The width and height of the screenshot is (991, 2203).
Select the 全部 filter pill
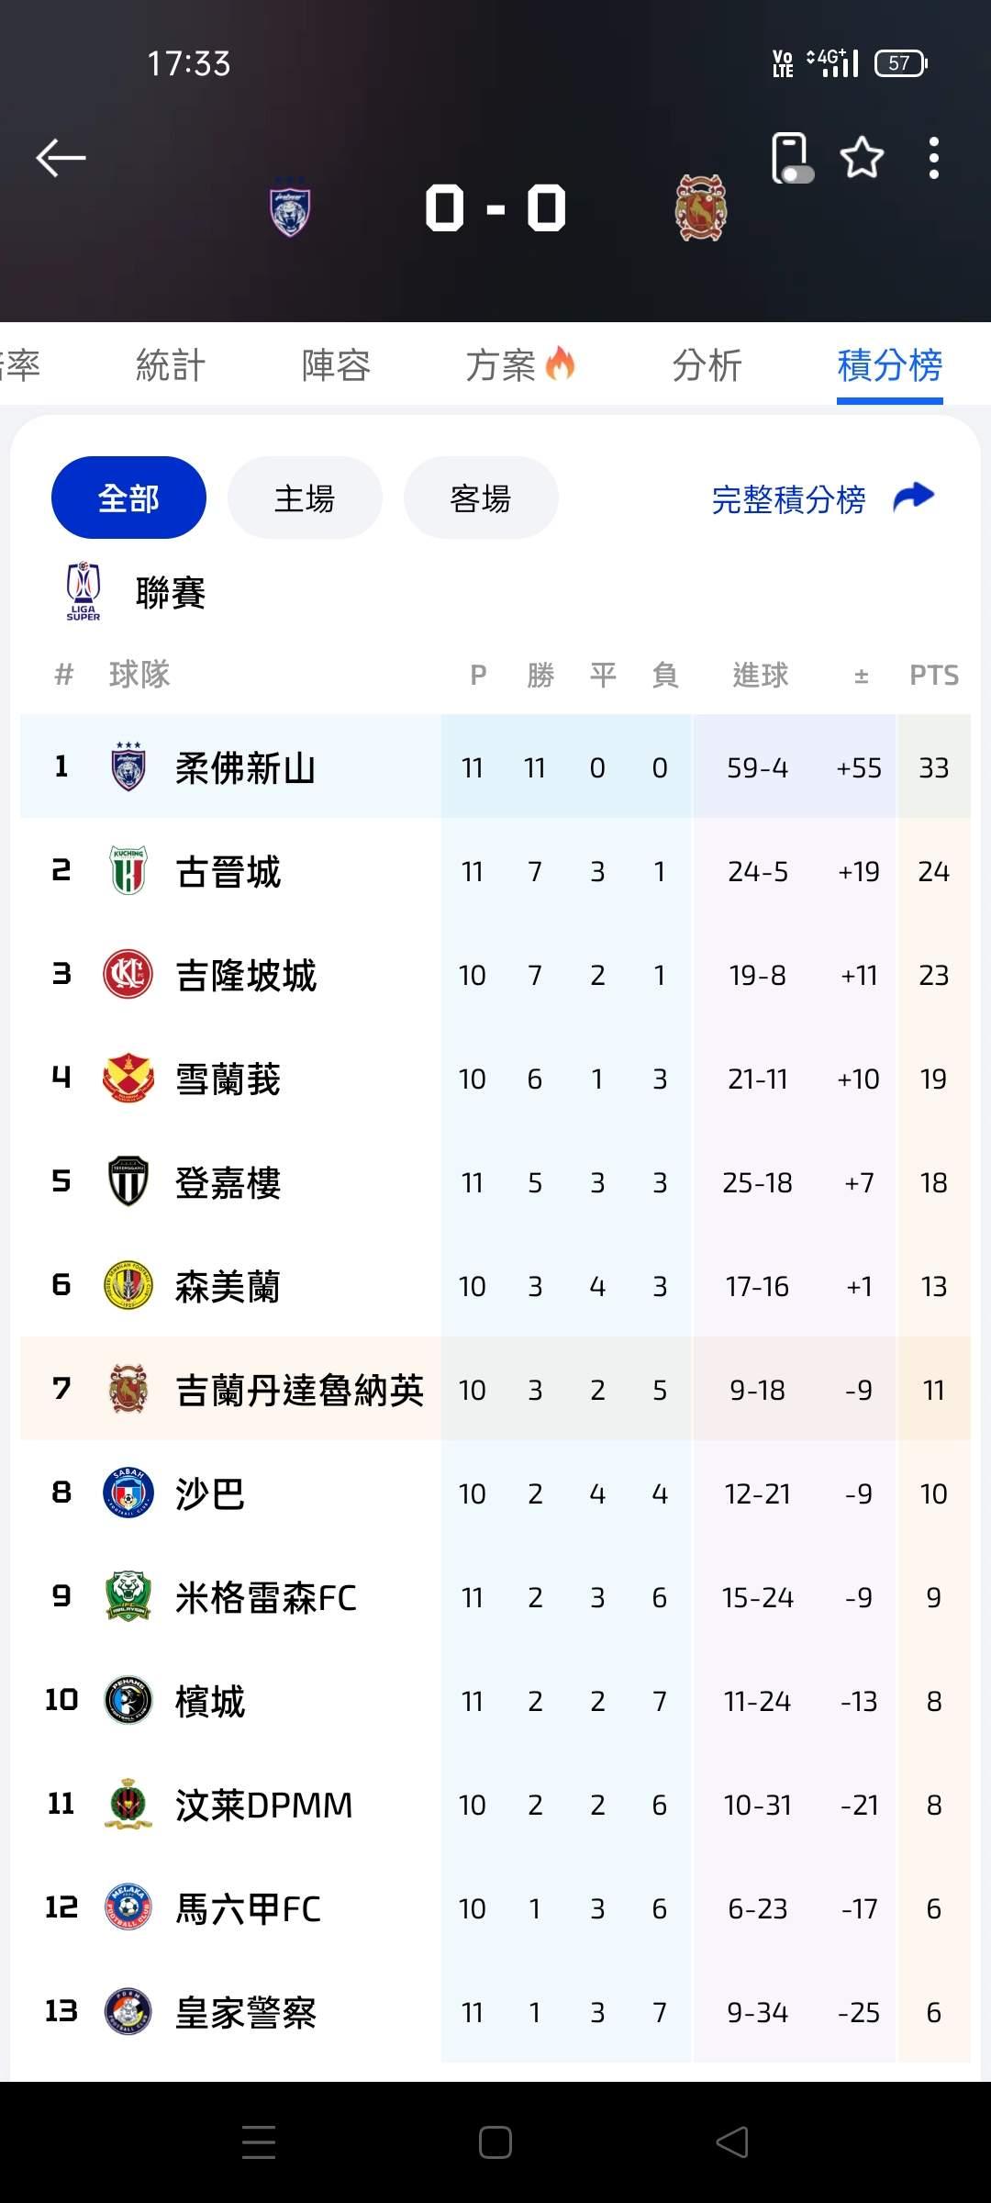point(128,498)
